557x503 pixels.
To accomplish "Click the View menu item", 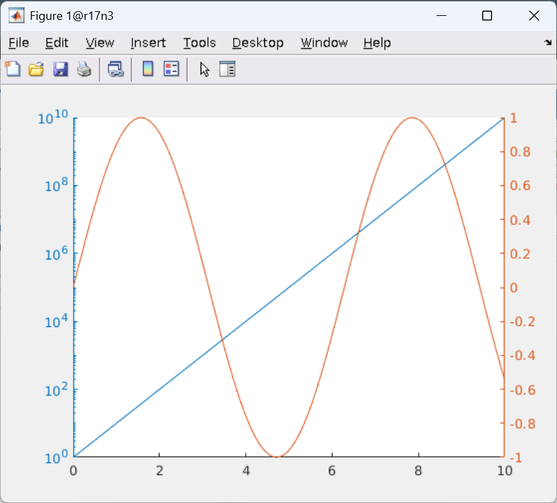I will point(100,42).
